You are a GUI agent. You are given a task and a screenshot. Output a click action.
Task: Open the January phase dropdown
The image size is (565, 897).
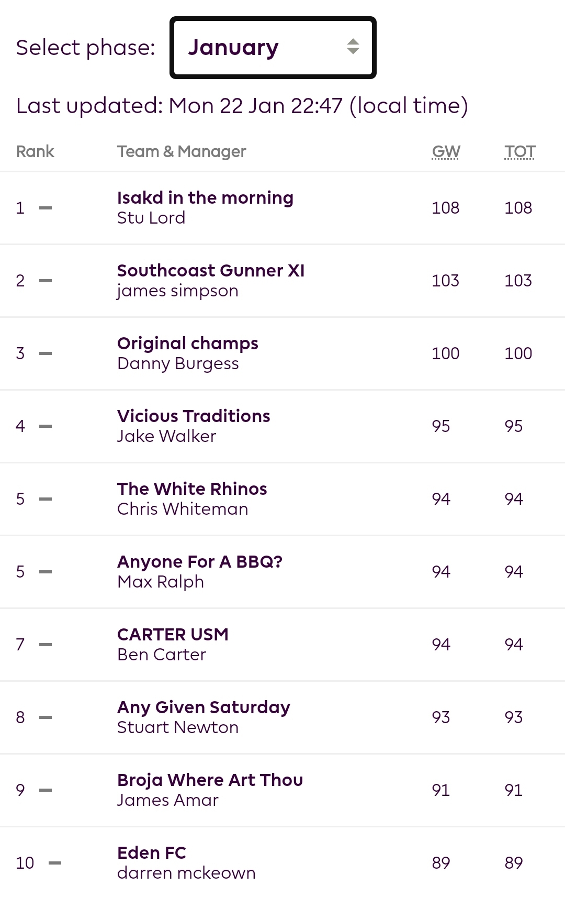pyautogui.click(x=272, y=48)
